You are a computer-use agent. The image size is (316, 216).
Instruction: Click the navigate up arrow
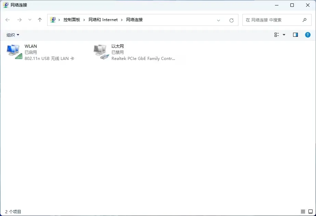tap(40, 20)
